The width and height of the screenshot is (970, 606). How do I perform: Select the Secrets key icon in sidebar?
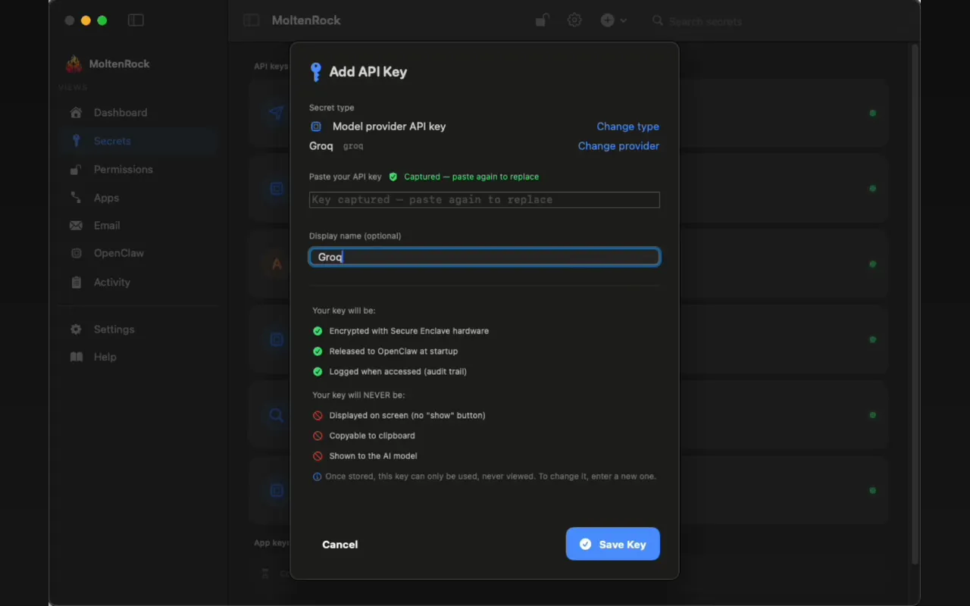click(x=76, y=141)
